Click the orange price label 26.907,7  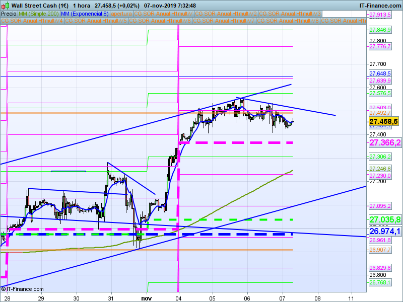point(380,250)
